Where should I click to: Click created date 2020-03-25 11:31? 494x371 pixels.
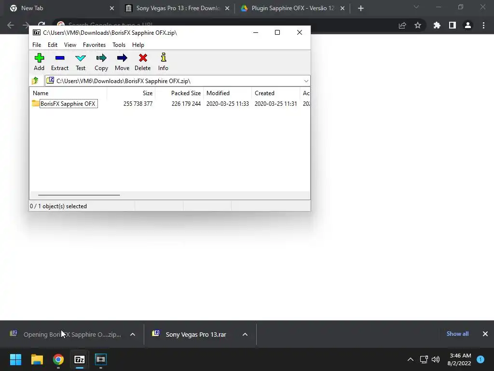(275, 104)
